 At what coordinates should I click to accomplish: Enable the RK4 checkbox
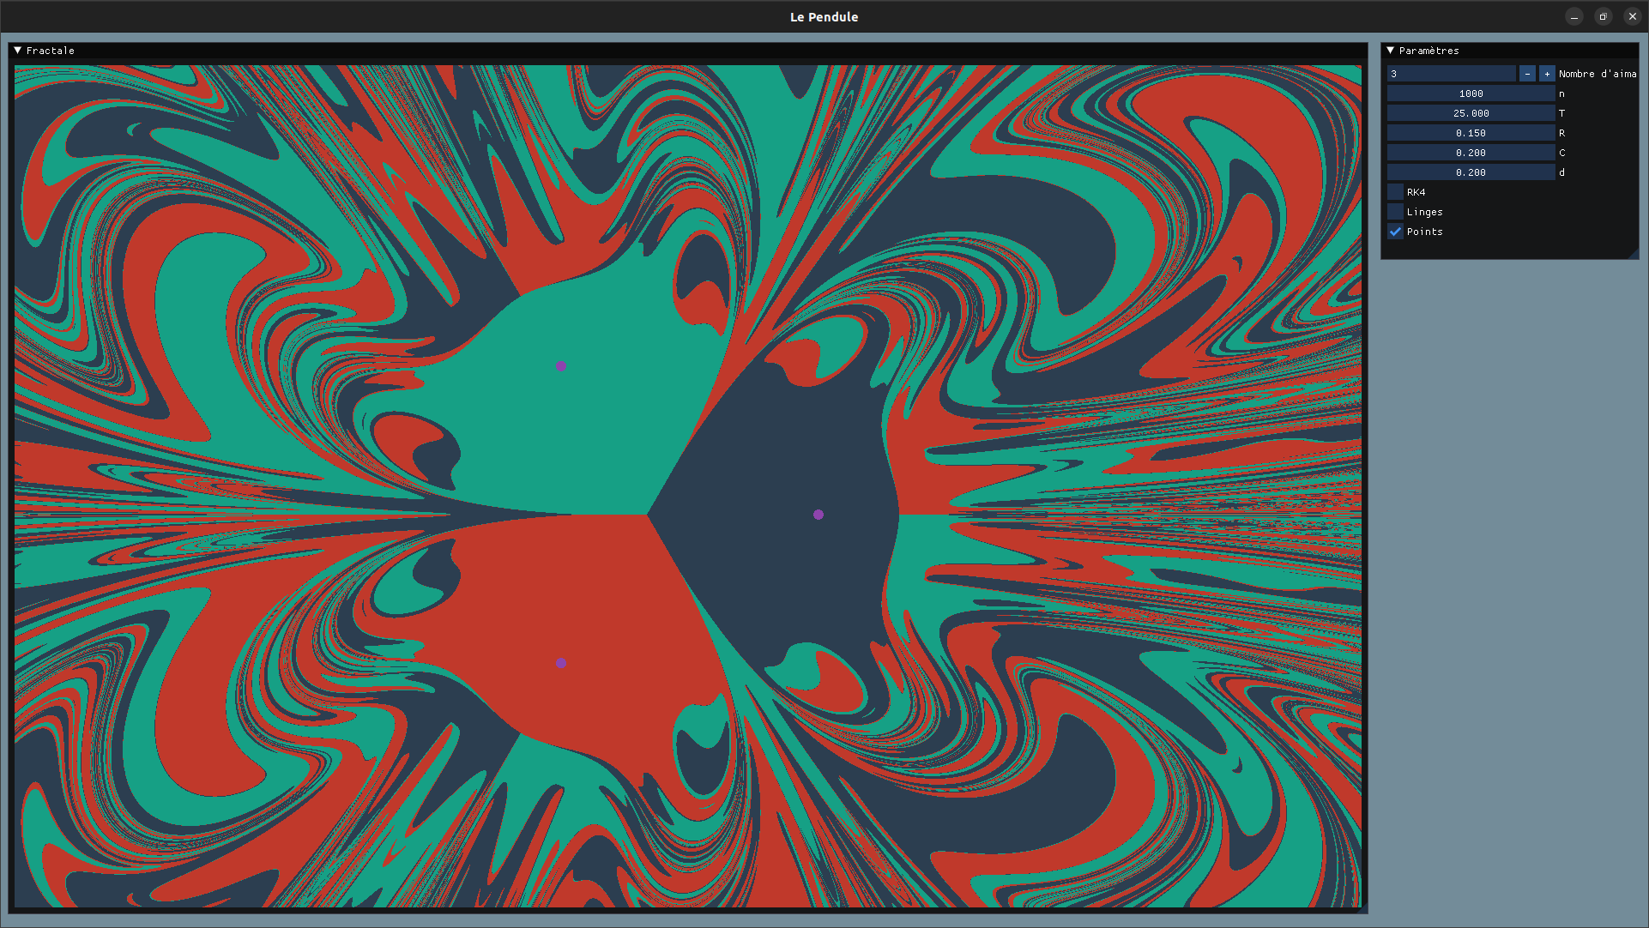[x=1396, y=192]
